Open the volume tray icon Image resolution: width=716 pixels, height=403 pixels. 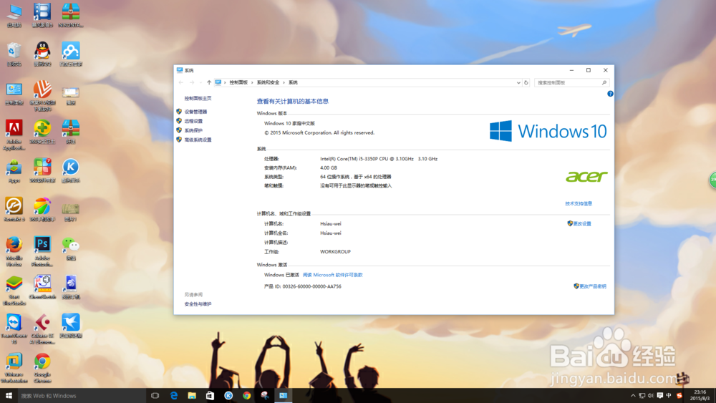(x=651, y=396)
